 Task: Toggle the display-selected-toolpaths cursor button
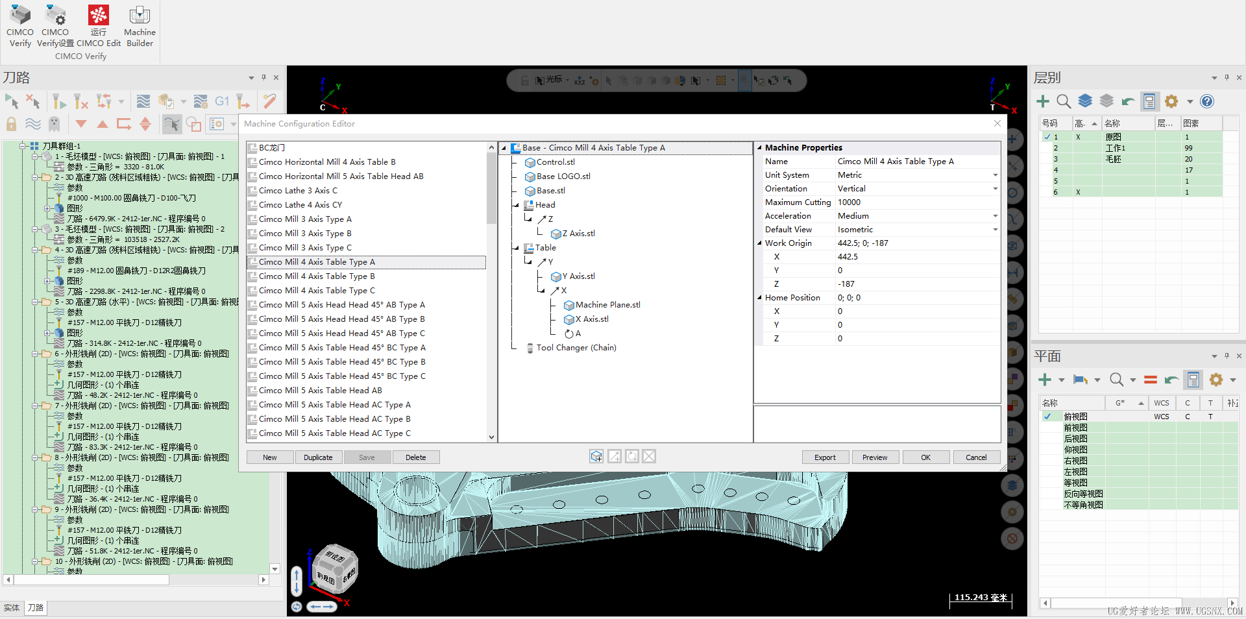(x=171, y=124)
